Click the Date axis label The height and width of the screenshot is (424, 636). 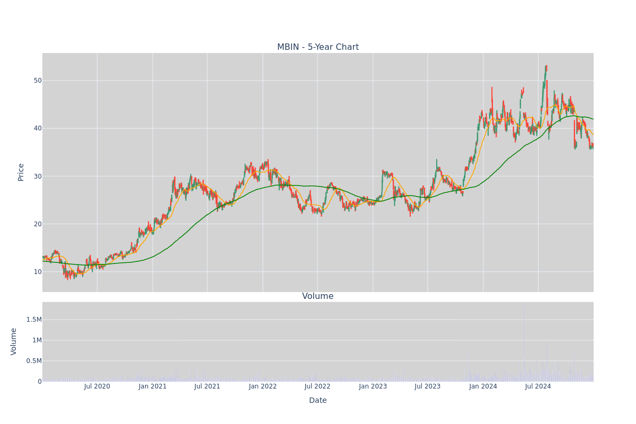coord(318,401)
